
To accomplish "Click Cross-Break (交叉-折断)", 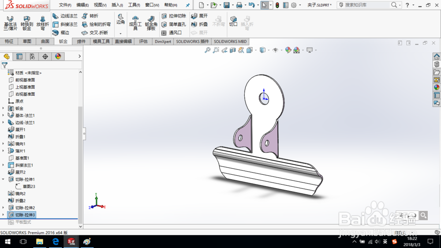I will click(x=95, y=33).
